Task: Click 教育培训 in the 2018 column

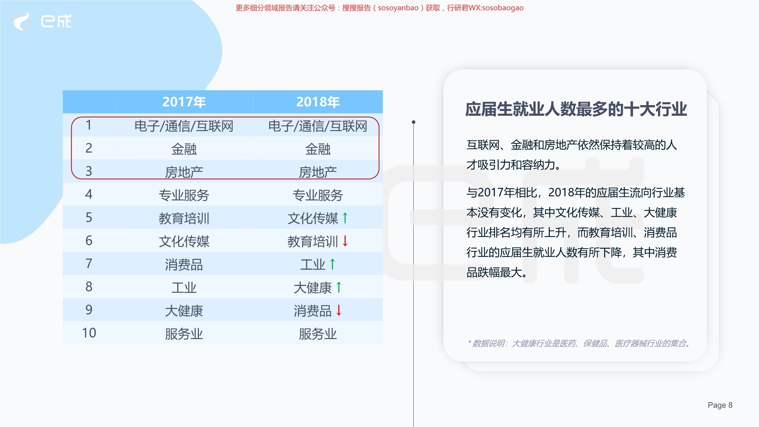Action: pyautogui.click(x=313, y=242)
